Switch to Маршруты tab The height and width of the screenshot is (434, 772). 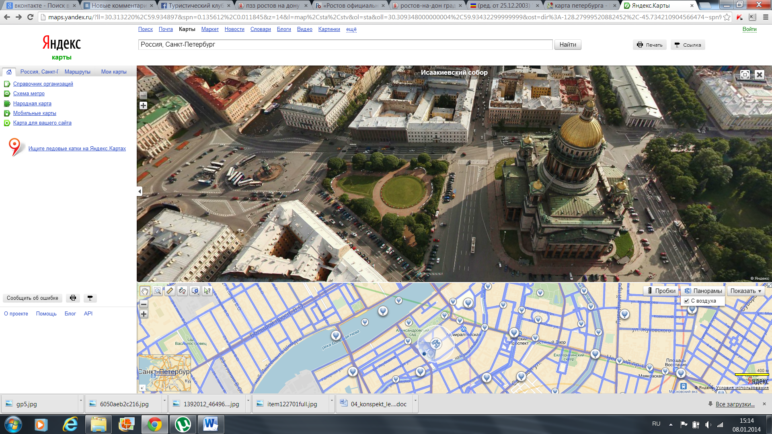pyautogui.click(x=77, y=72)
